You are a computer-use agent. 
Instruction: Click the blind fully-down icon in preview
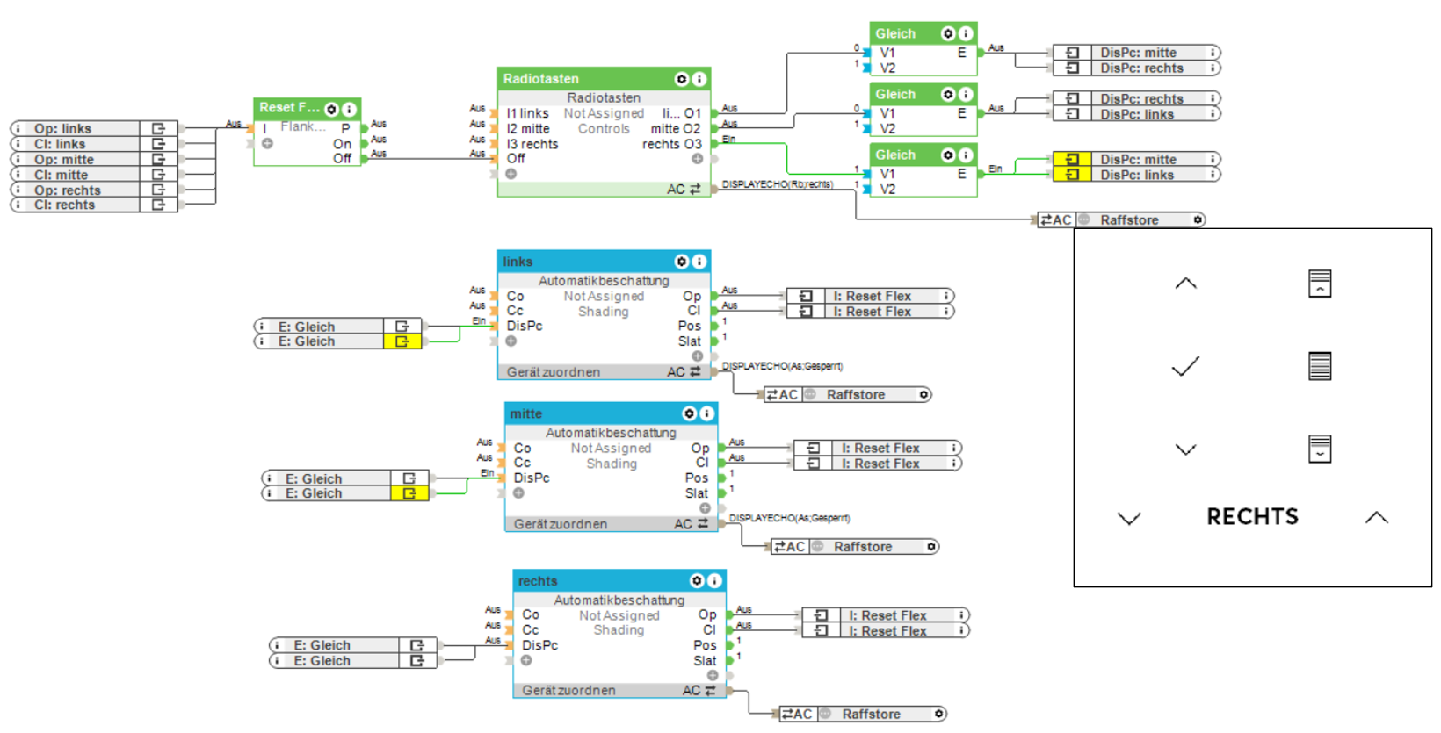(1320, 449)
